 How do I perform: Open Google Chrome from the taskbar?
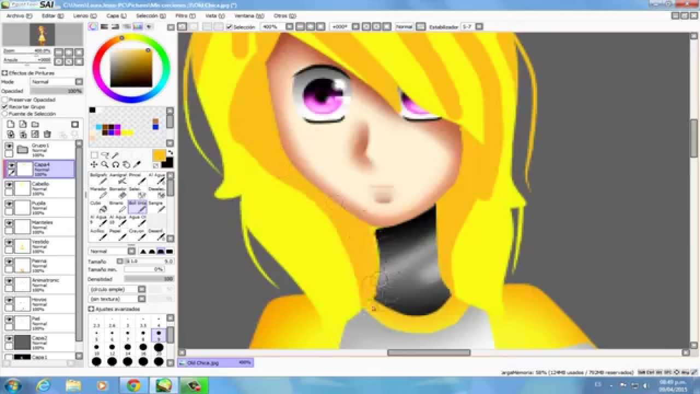click(x=133, y=386)
